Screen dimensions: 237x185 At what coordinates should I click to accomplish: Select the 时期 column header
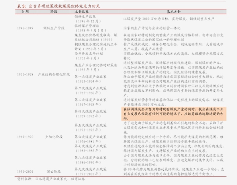click(25, 12)
